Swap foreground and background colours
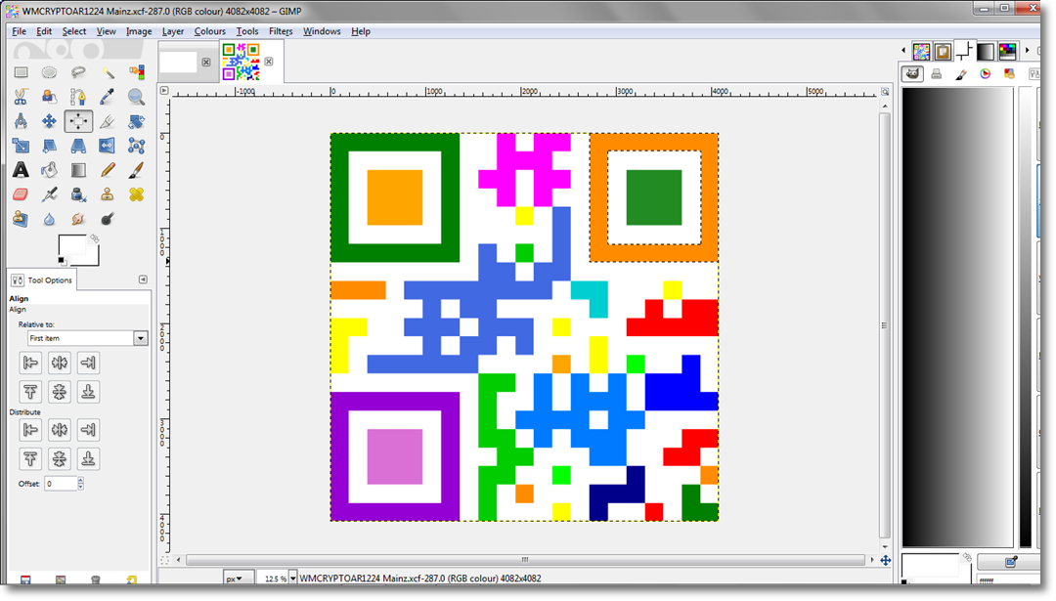This screenshot has width=1056, height=601. 94,238
